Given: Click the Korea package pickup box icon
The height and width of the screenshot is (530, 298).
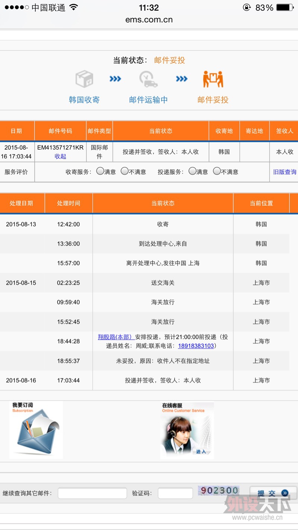Looking at the screenshot, I should tap(84, 79).
